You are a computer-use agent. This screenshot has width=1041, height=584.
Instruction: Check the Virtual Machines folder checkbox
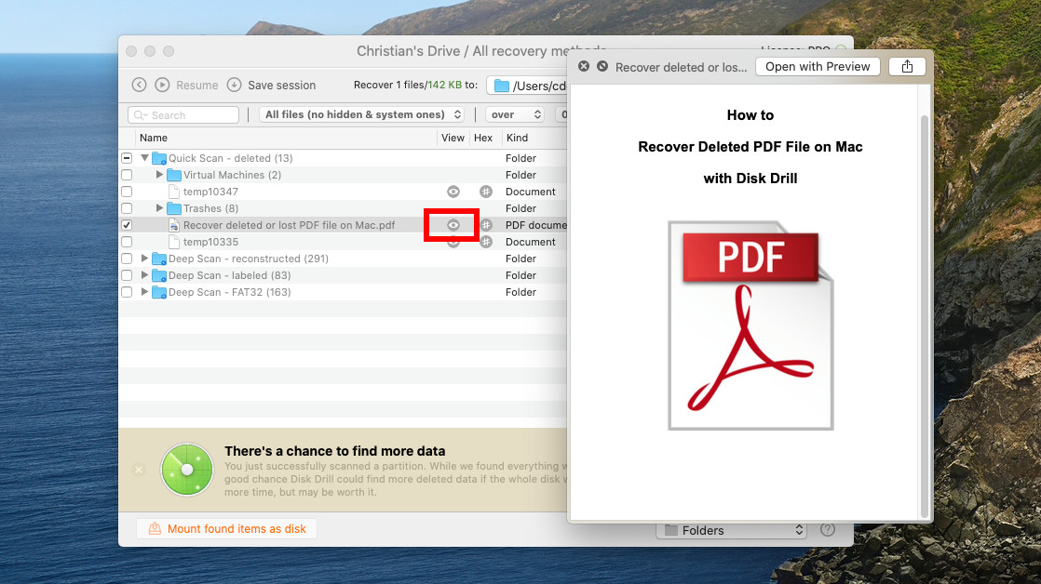[x=127, y=175]
